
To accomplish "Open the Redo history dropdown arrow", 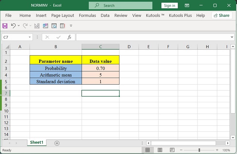I will 30,26.
